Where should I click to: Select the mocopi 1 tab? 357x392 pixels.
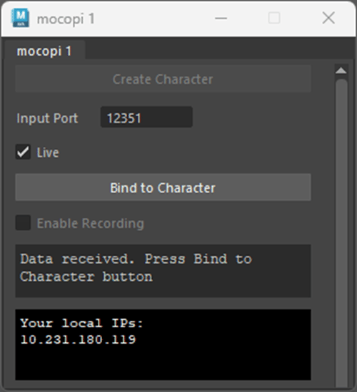(x=44, y=51)
